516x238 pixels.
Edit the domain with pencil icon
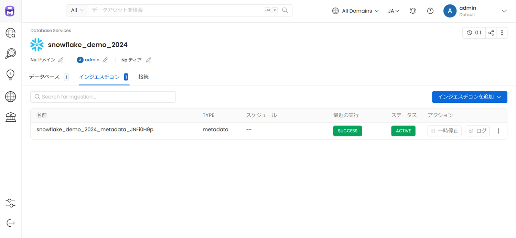coord(61,60)
